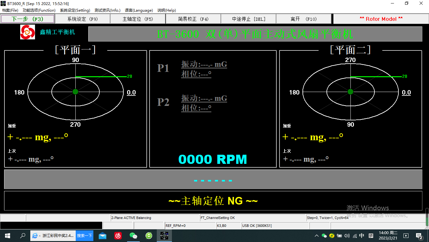Screen dimensions: 429x242
Task: Expand the hidden system tray icons
Action: click(x=317, y=236)
